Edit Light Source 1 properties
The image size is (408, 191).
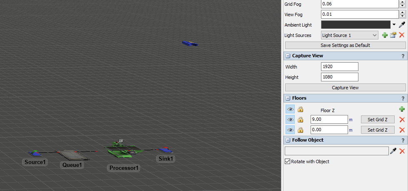(x=393, y=35)
